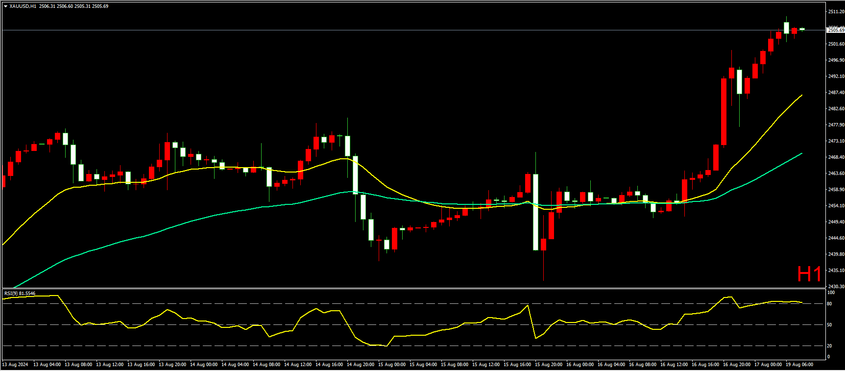This screenshot has width=845, height=371.
Task: Click the 15 Aug 08:00 time label
Action: pyautogui.click(x=455, y=365)
